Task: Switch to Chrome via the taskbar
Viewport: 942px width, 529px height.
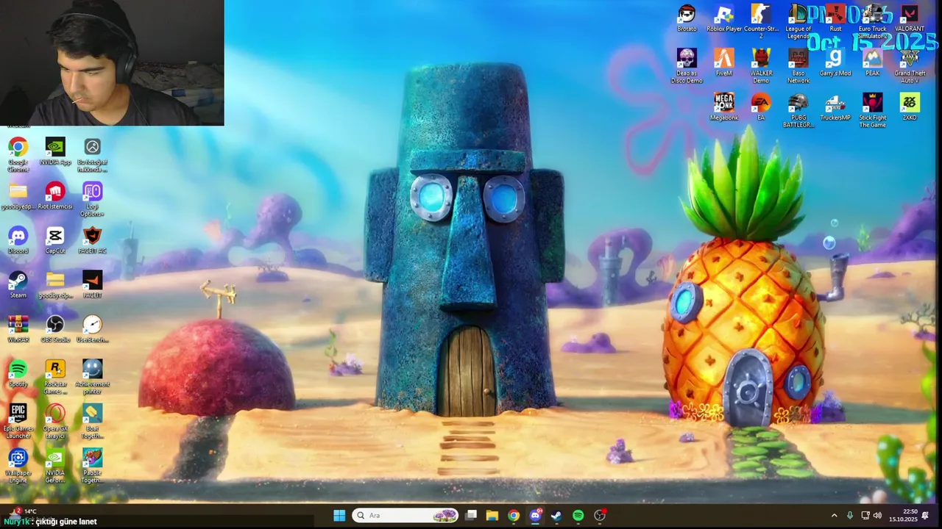Action: click(x=514, y=516)
